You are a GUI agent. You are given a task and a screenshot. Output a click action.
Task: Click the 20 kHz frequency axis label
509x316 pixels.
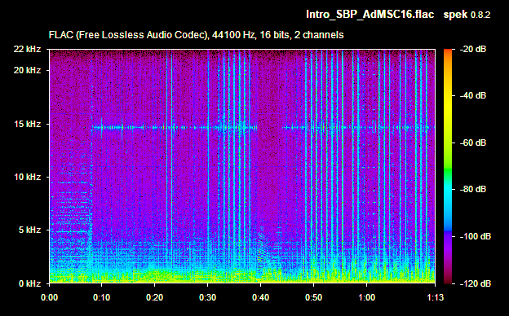click(27, 70)
